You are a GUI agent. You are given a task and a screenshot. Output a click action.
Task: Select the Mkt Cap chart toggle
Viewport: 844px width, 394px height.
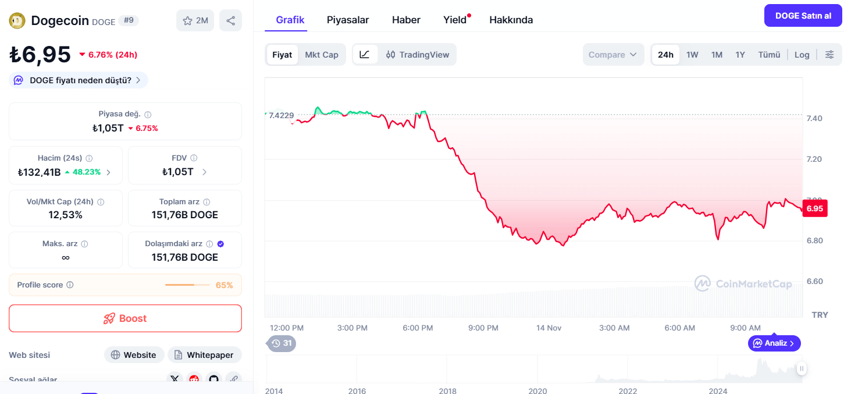point(322,55)
